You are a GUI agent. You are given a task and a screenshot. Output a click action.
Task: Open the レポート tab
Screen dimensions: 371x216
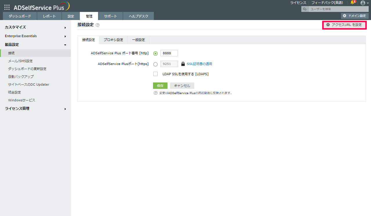49,16
